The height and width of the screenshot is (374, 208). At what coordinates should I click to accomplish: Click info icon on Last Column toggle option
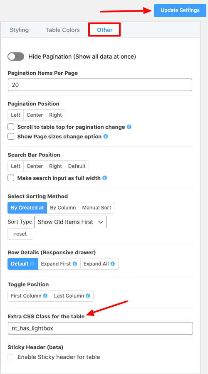(x=88, y=296)
